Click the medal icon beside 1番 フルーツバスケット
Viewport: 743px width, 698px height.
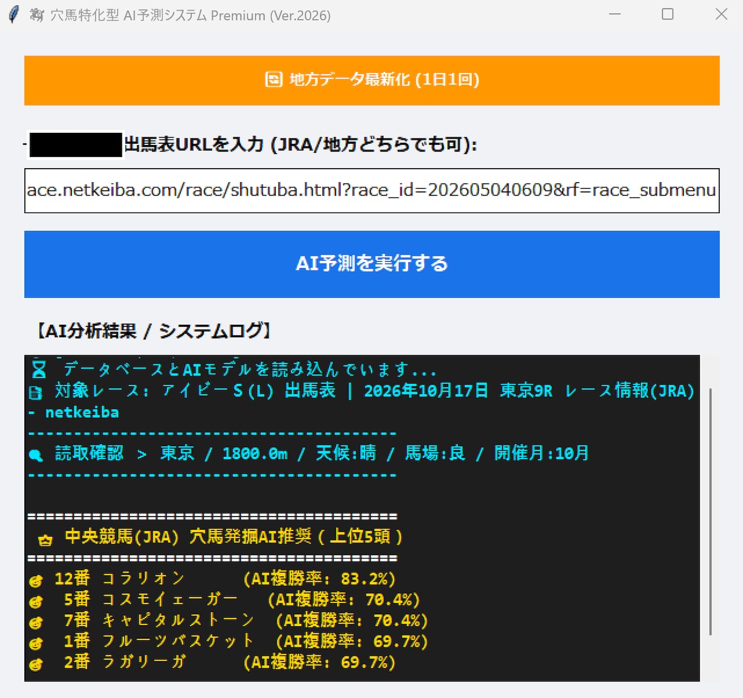point(36,643)
